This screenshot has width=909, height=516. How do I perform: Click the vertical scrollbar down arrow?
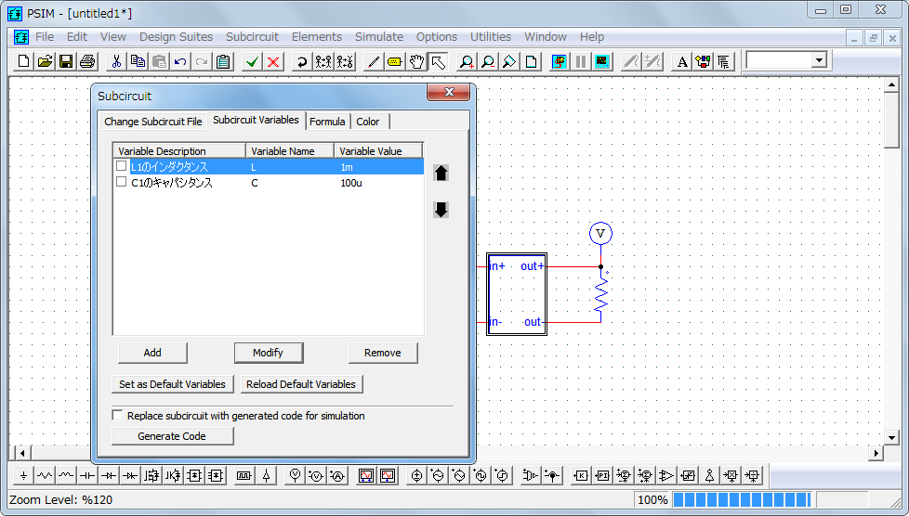click(891, 437)
